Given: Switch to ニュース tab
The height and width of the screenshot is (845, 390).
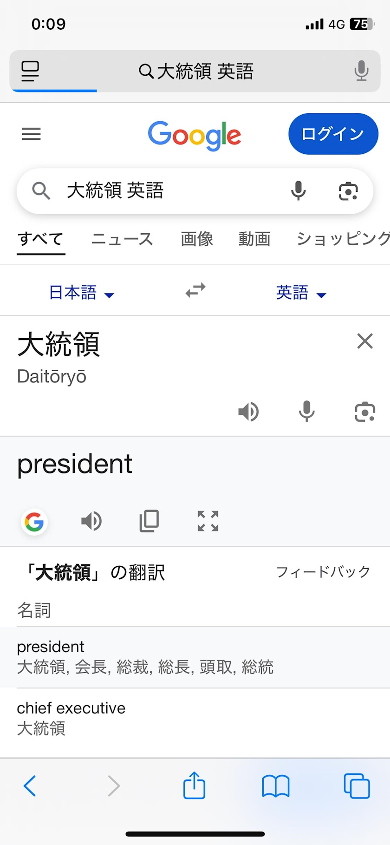Looking at the screenshot, I should pos(122,239).
